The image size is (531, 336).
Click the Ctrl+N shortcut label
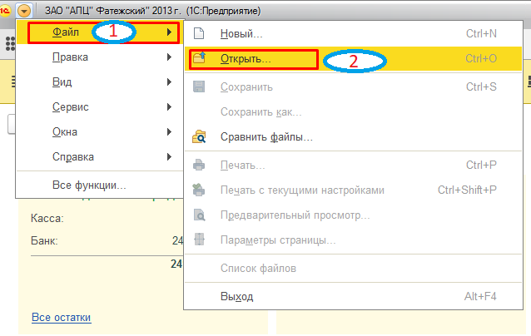click(x=481, y=34)
